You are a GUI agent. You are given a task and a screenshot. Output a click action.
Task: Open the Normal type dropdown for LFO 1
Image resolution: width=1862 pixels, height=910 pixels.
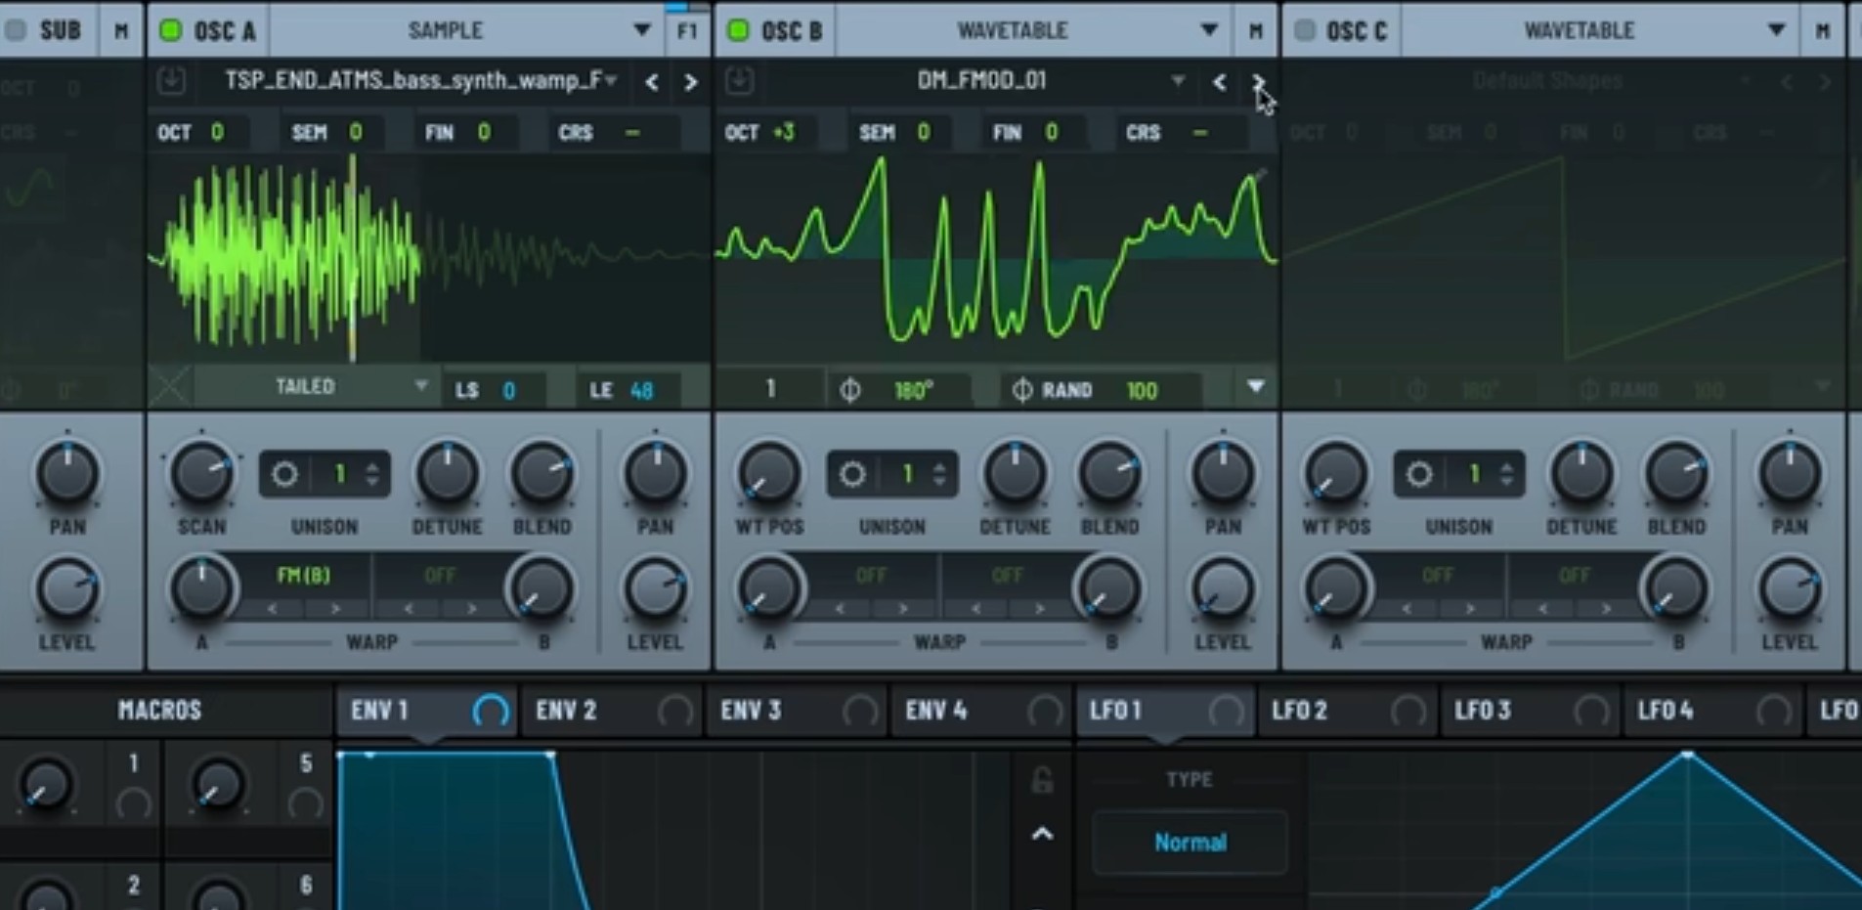coord(1190,842)
